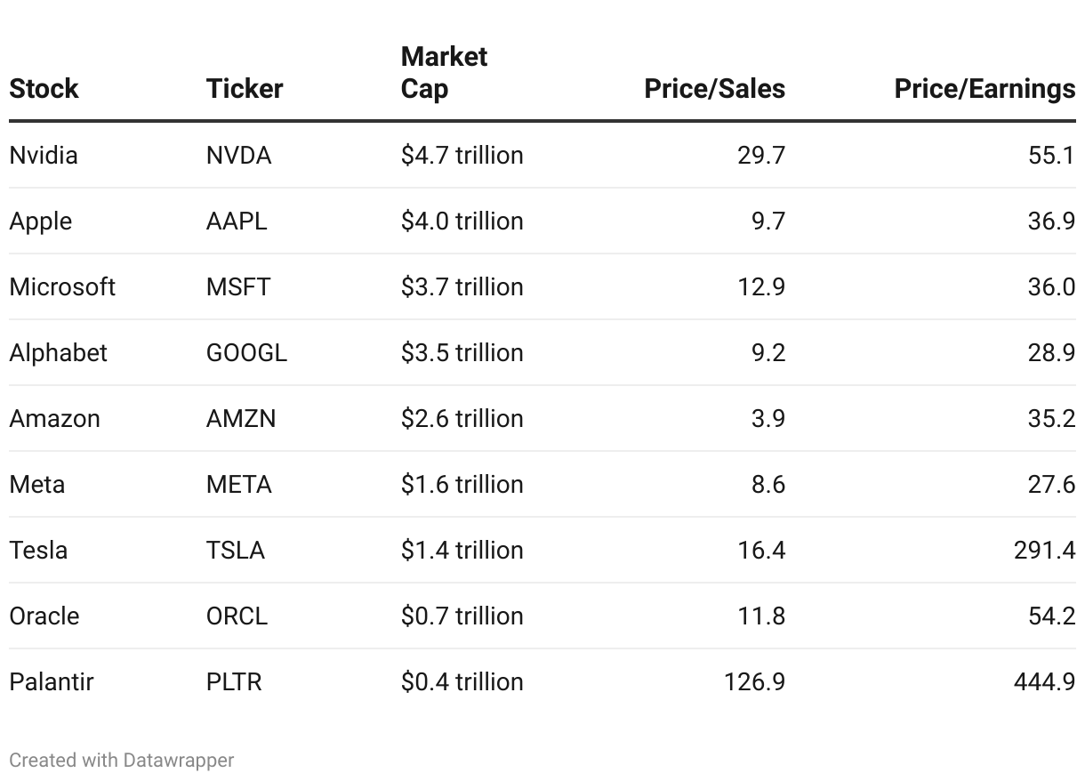
Task: Select the Price/Earnings column header
Action: click(x=984, y=89)
